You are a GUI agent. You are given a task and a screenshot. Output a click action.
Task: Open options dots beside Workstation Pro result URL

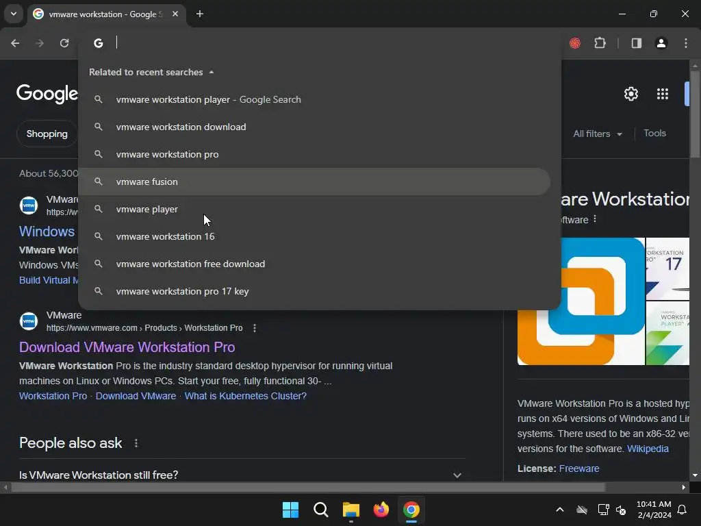pyautogui.click(x=255, y=328)
